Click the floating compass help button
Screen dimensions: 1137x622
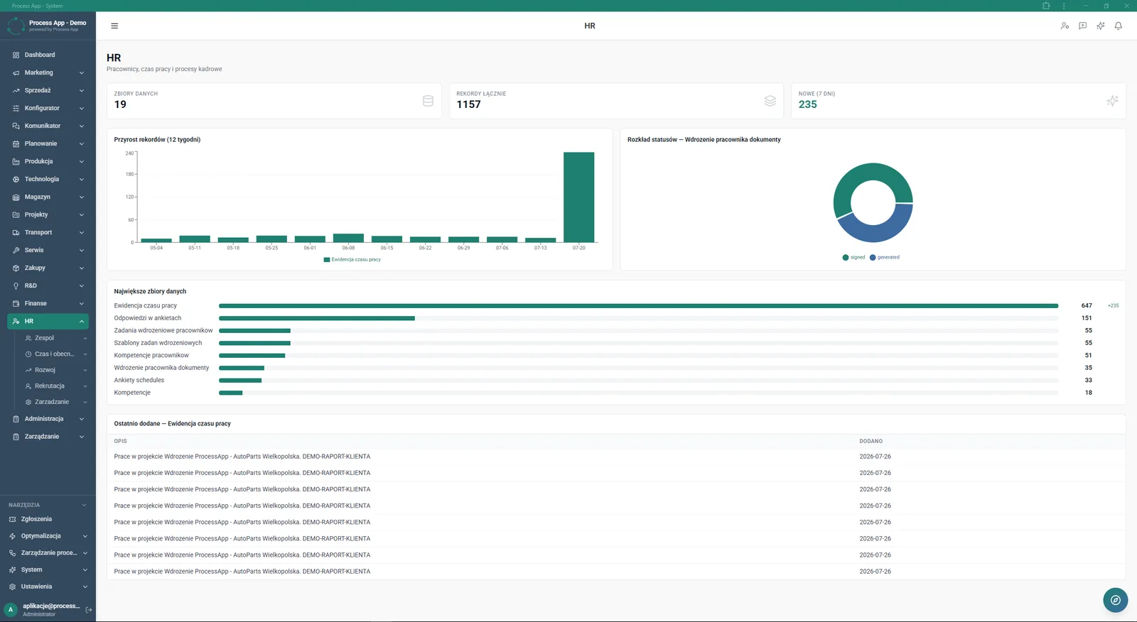click(x=1116, y=600)
